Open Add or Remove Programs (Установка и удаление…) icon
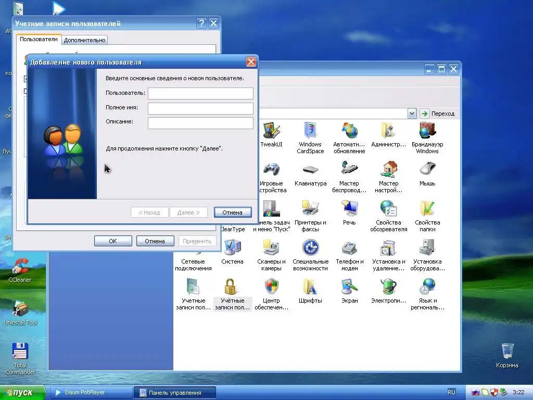 click(x=388, y=247)
